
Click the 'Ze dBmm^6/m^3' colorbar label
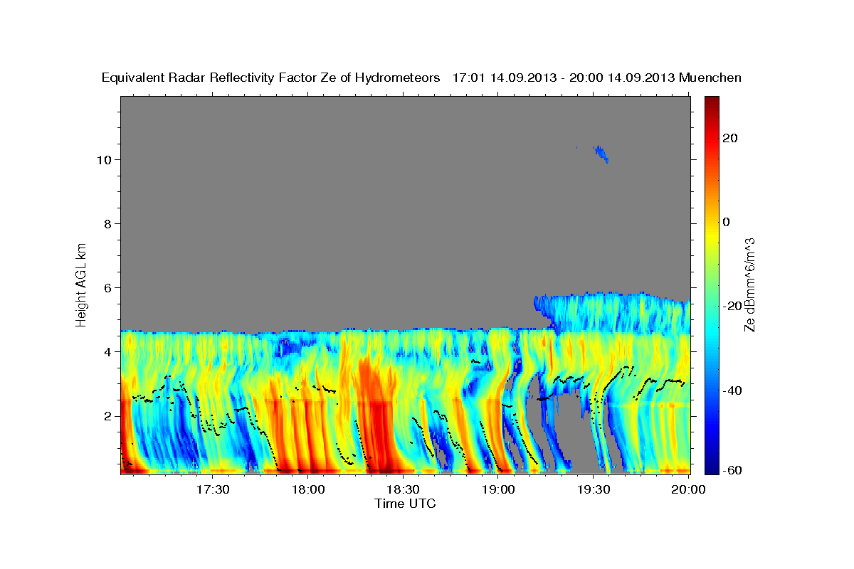749,284
